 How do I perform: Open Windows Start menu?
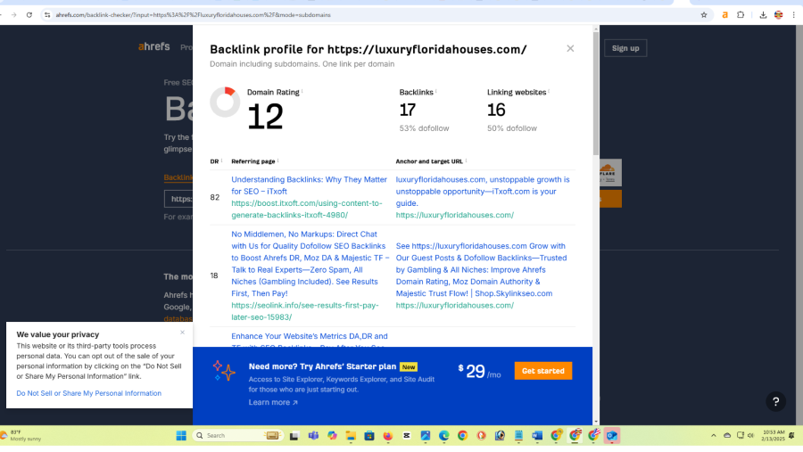coord(181,436)
